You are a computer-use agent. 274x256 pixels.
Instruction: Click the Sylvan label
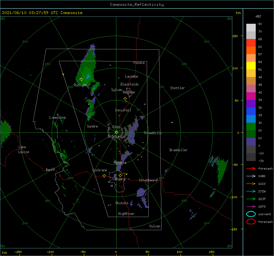click(x=117, y=90)
